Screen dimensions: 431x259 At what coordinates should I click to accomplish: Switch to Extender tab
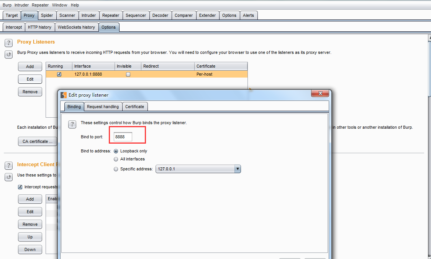point(208,15)
